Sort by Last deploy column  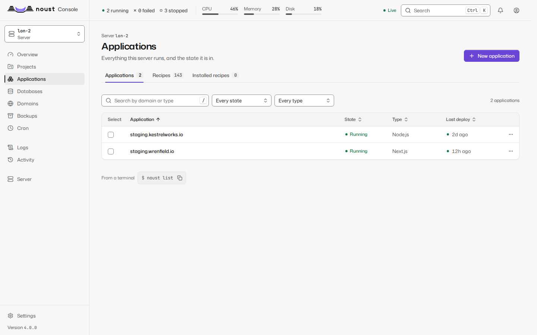[461, 119]
